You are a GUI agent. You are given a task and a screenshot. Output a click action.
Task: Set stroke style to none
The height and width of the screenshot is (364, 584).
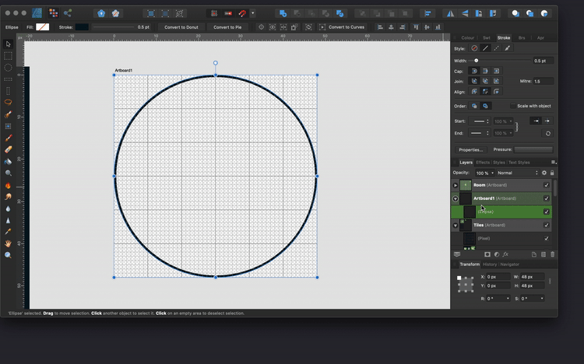click(474, 48)
